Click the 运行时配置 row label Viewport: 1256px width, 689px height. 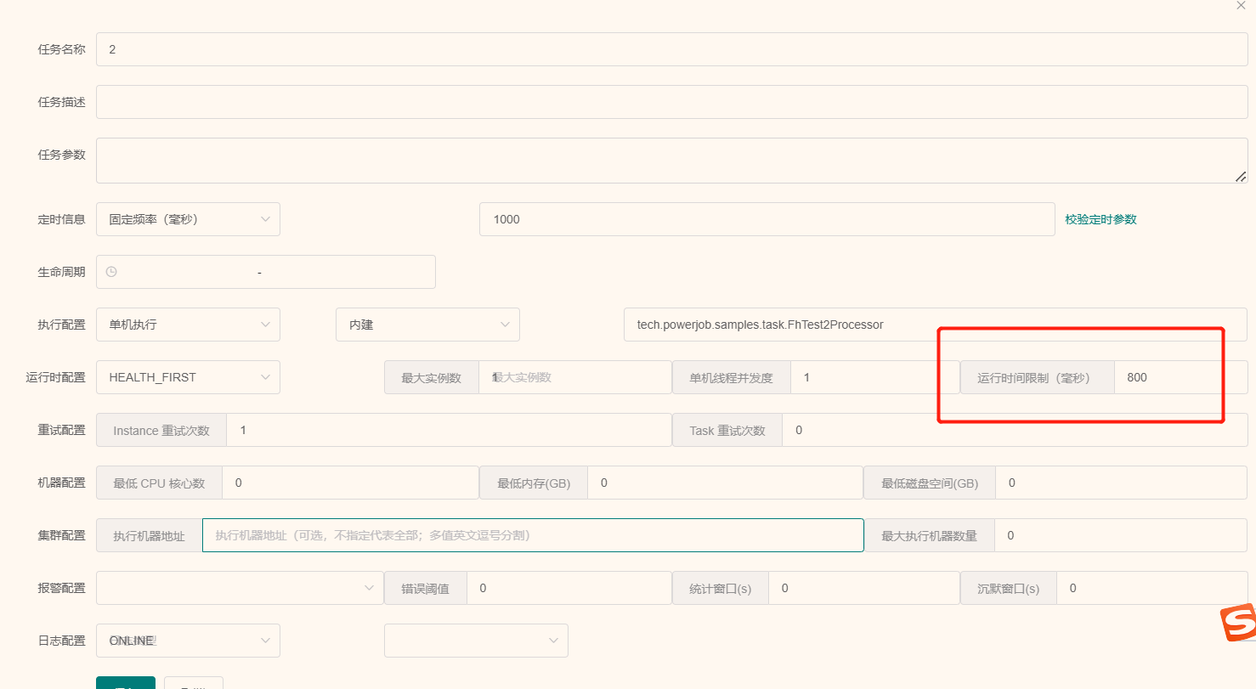pyautogui.click(x=55, y=377)
